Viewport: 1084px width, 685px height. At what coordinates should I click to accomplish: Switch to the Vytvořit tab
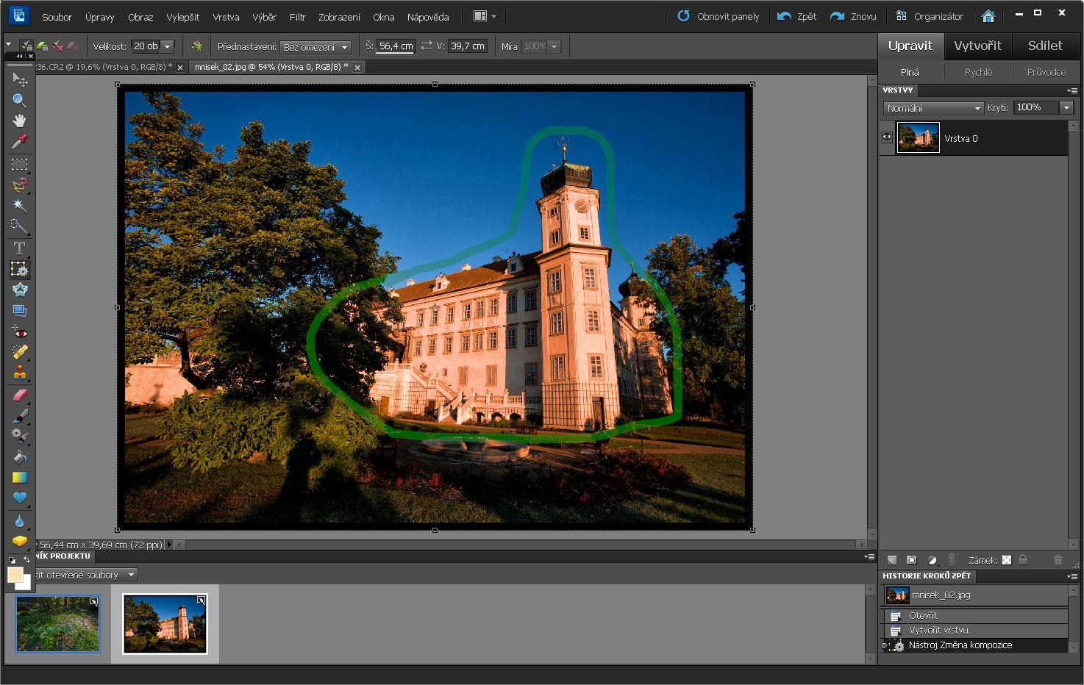point(977,46)
